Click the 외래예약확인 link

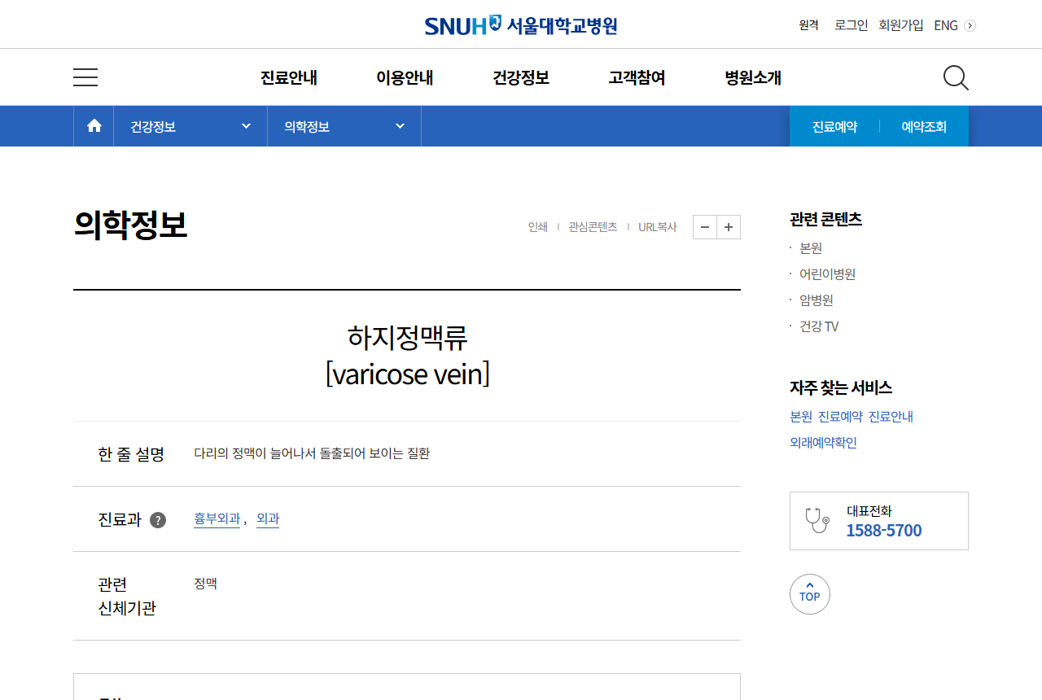823,443
